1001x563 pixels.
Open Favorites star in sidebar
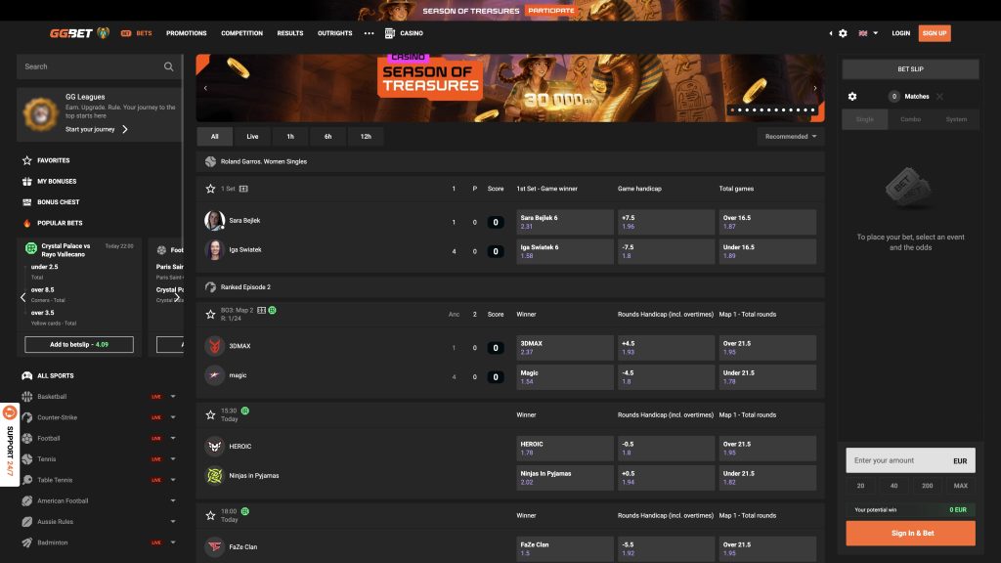coord(26,161)
